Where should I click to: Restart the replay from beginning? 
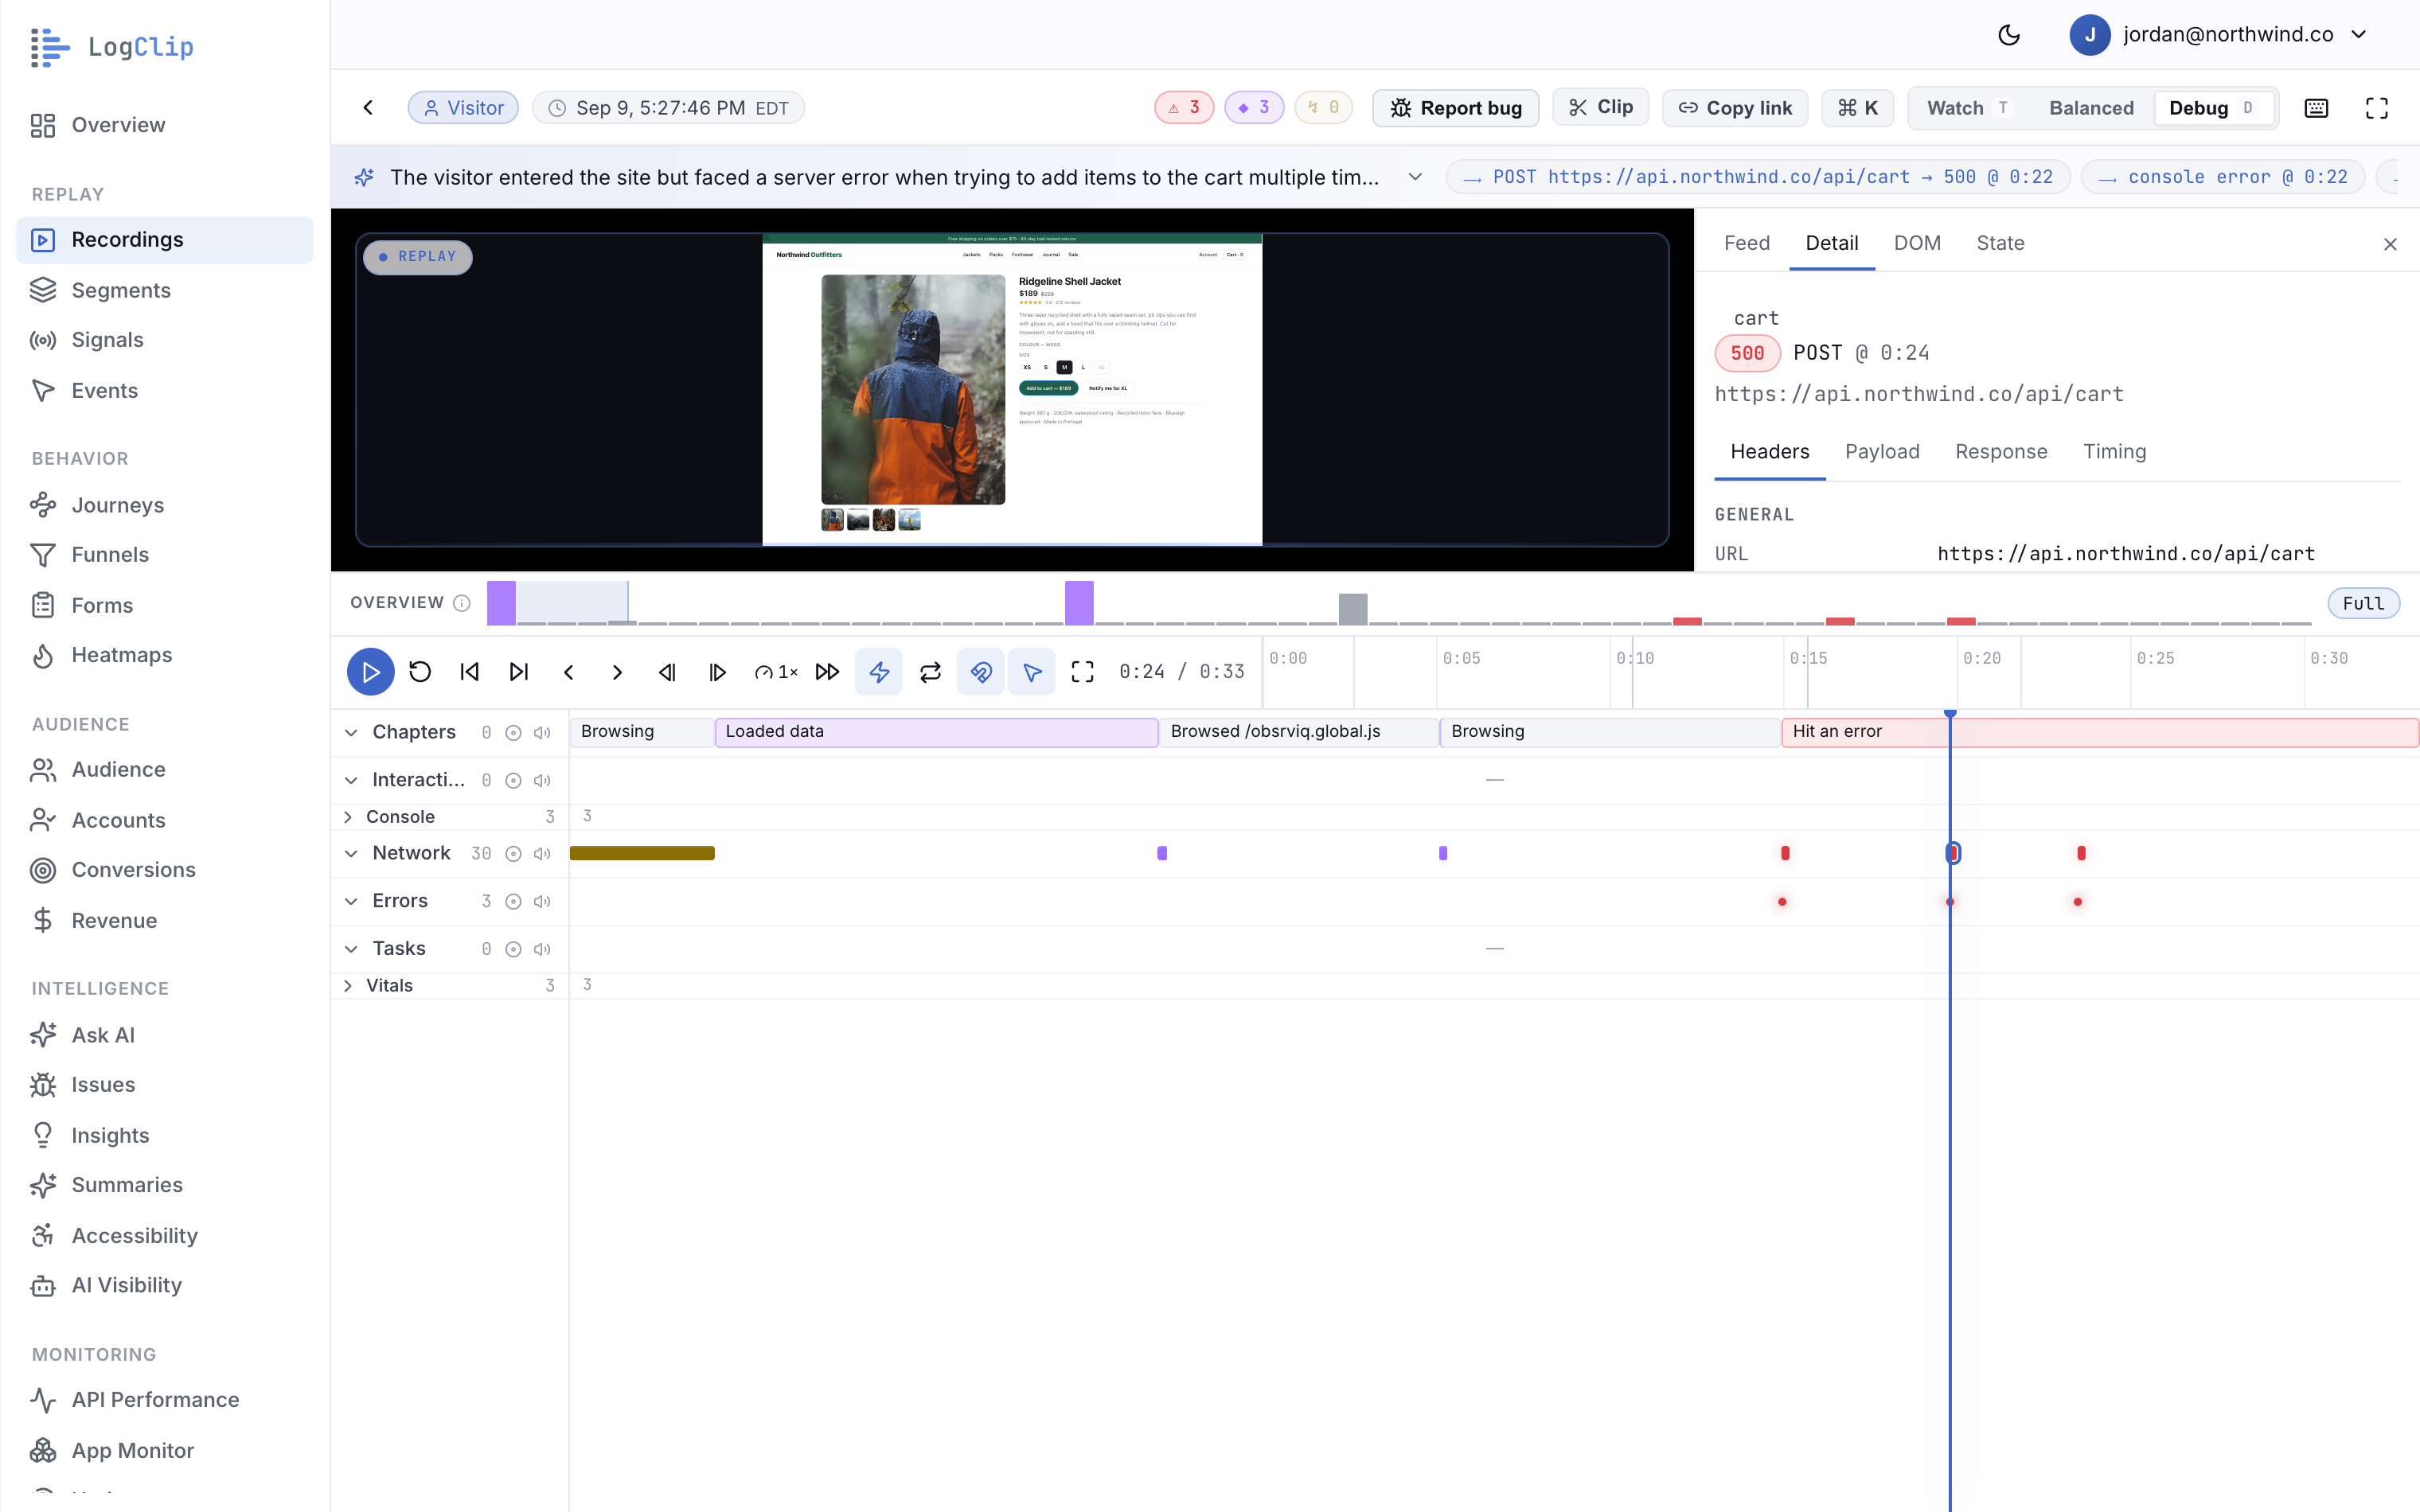[x=420, y=672]
